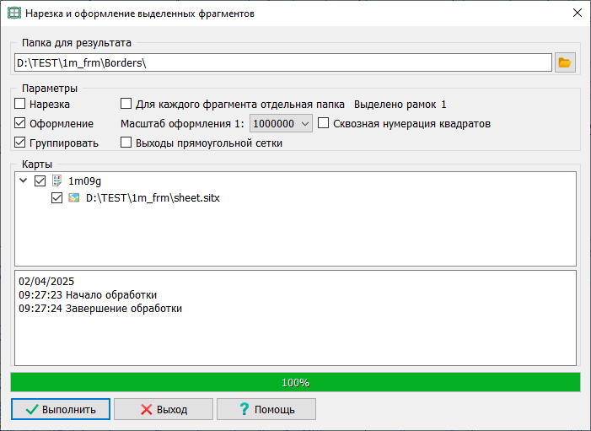
Task: Click the sheet.sitx map file icon
Action: pos(74,197)
